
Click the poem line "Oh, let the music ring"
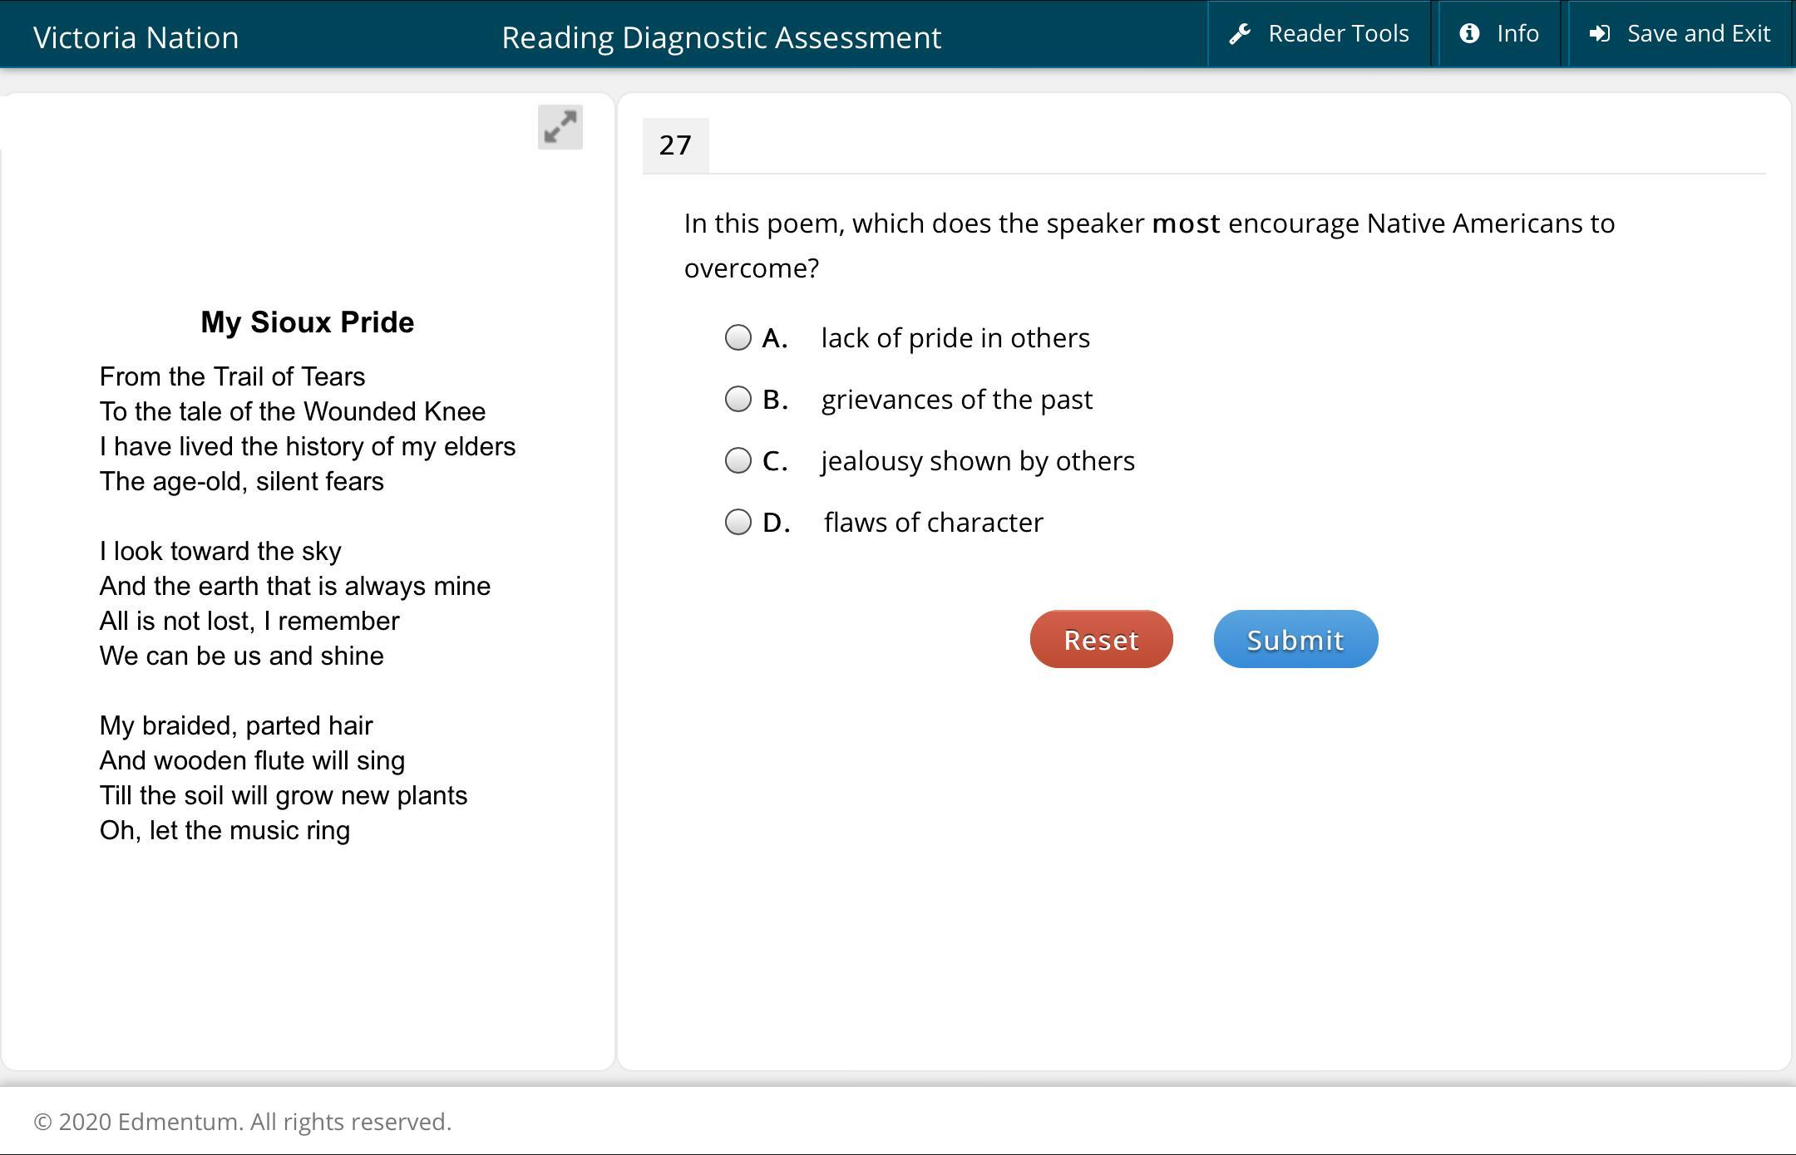(x=224, y=830)
